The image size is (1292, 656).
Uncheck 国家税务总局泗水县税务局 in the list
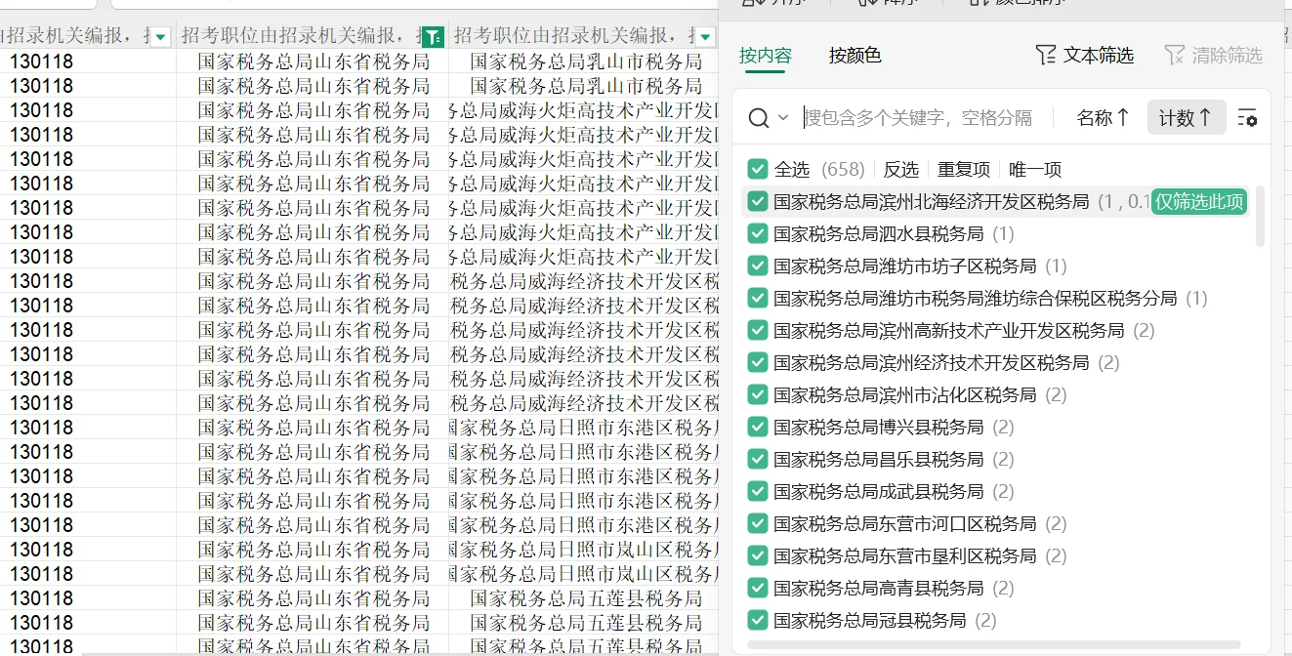point(758,233)
